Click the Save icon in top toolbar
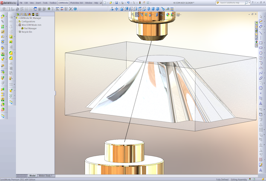The width and height of the screenshot is (266, 181). coord(117,3)
